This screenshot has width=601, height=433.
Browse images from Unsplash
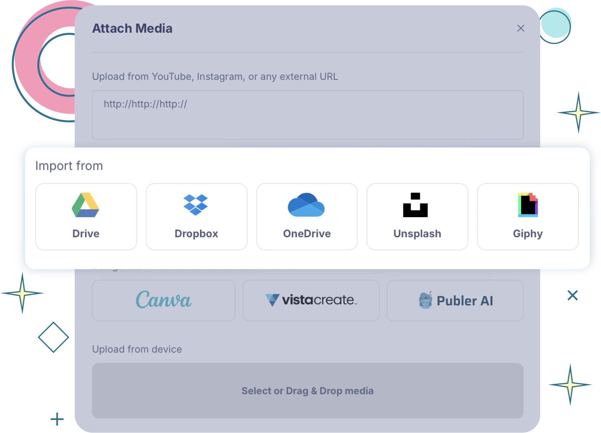point(417,217)
